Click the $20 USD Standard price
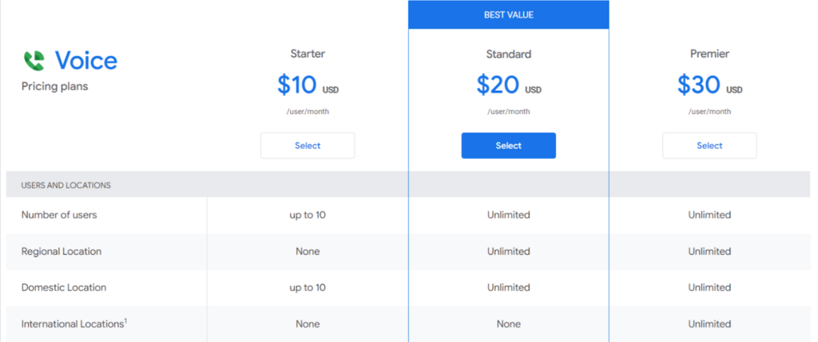This screenshot has height=342, width=818. click(508, 85)
